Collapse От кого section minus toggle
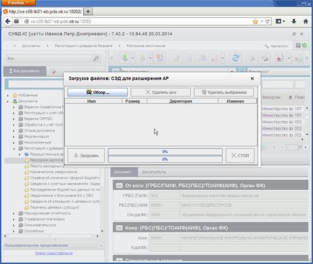The width and height of the screenshot is (313, 264). 119,186
